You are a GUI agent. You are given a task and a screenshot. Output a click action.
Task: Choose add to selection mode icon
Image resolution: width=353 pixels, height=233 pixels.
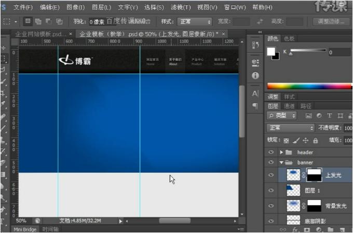38,21
